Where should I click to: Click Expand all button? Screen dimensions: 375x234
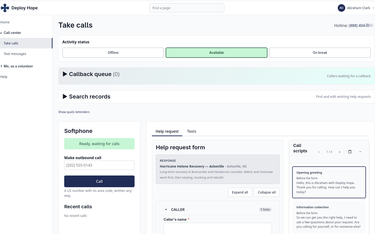(x=240, y=192)
